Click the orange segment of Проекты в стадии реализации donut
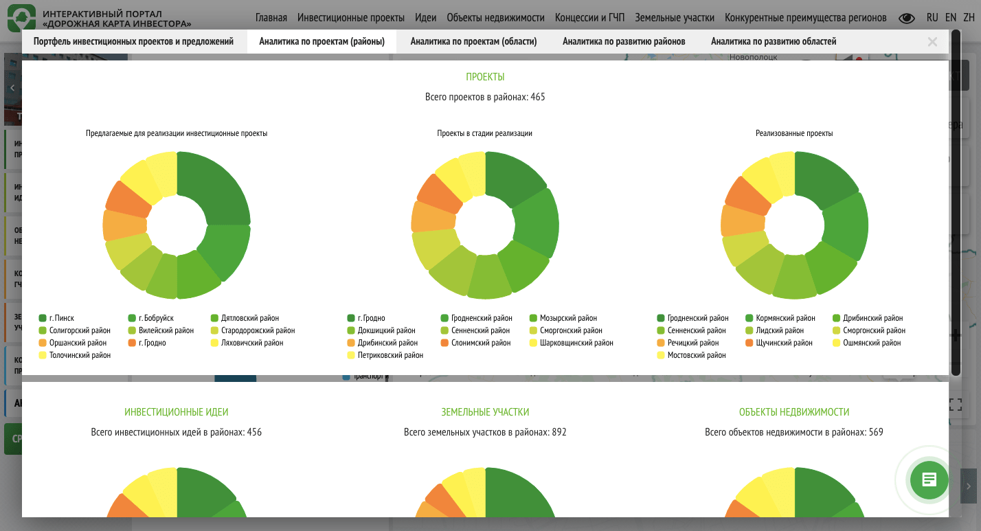The width and height of the screenshot is (981, 531). 440,194
